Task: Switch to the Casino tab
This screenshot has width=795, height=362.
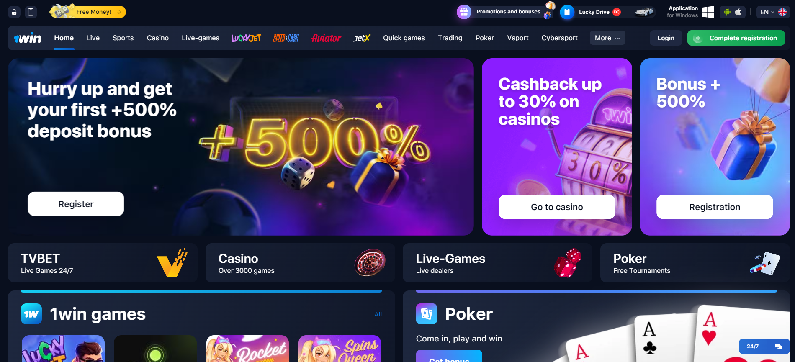Action: click(x=158, y=38)
